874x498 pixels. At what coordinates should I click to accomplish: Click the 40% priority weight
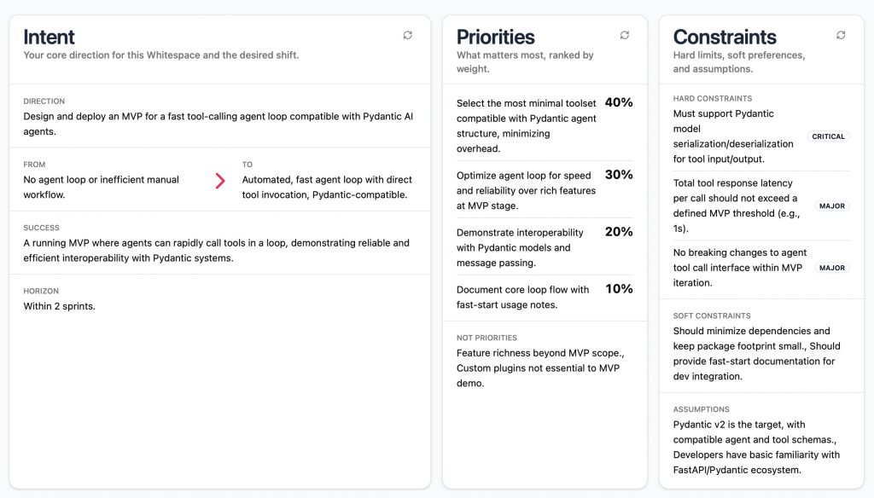click(619, 102)
